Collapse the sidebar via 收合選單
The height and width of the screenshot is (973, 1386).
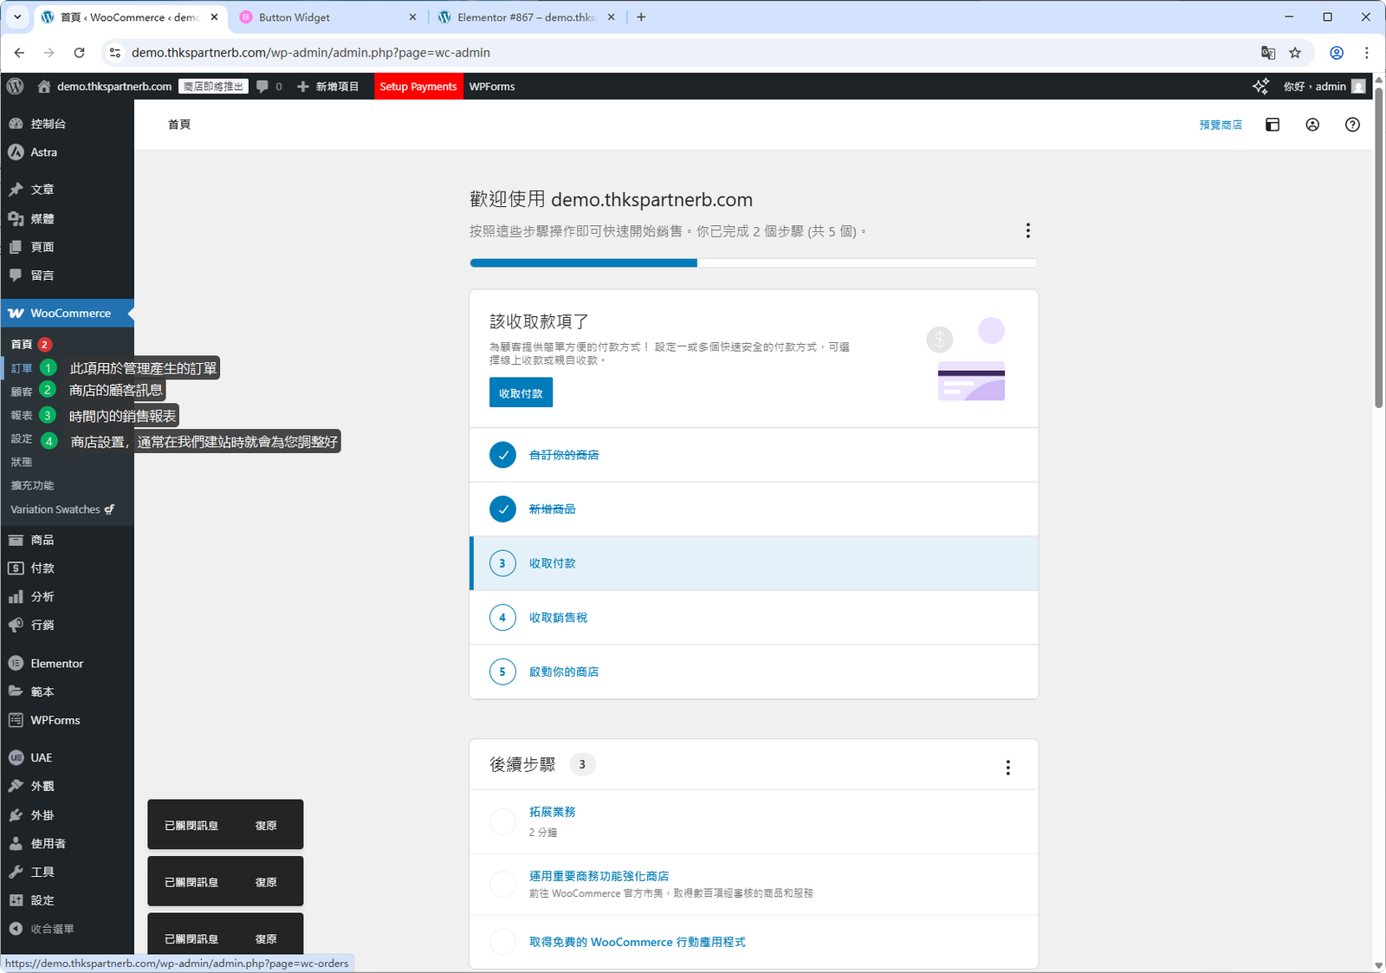(x=67, y=929)
